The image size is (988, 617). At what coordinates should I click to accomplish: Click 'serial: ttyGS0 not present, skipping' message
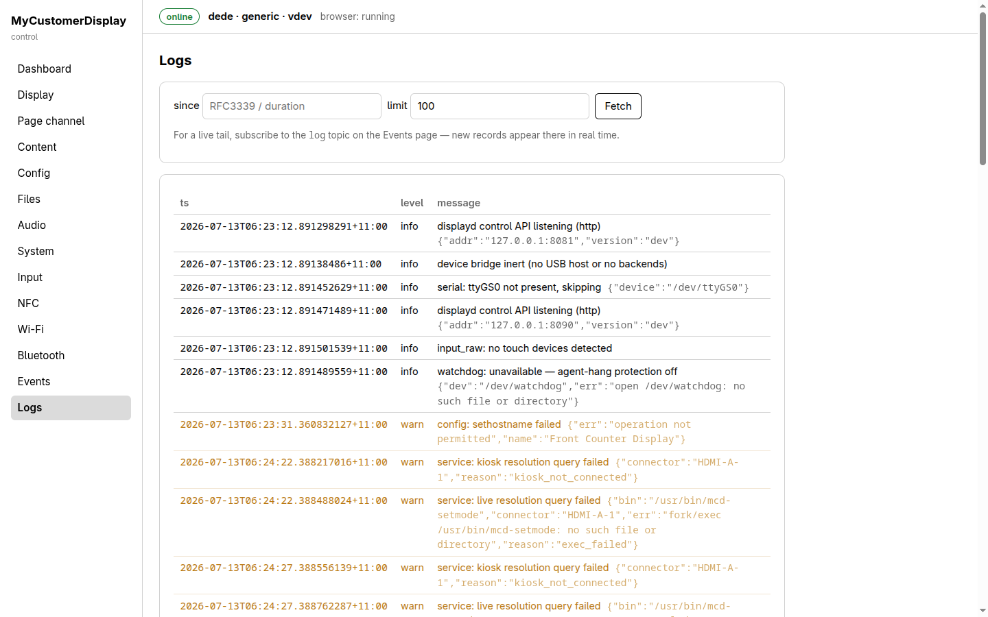click(519, 287)
